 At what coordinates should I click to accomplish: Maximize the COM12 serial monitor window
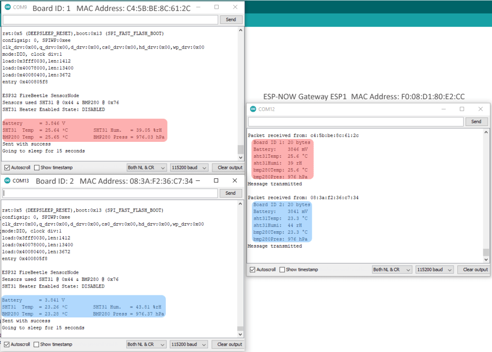(x=462, y=109)
